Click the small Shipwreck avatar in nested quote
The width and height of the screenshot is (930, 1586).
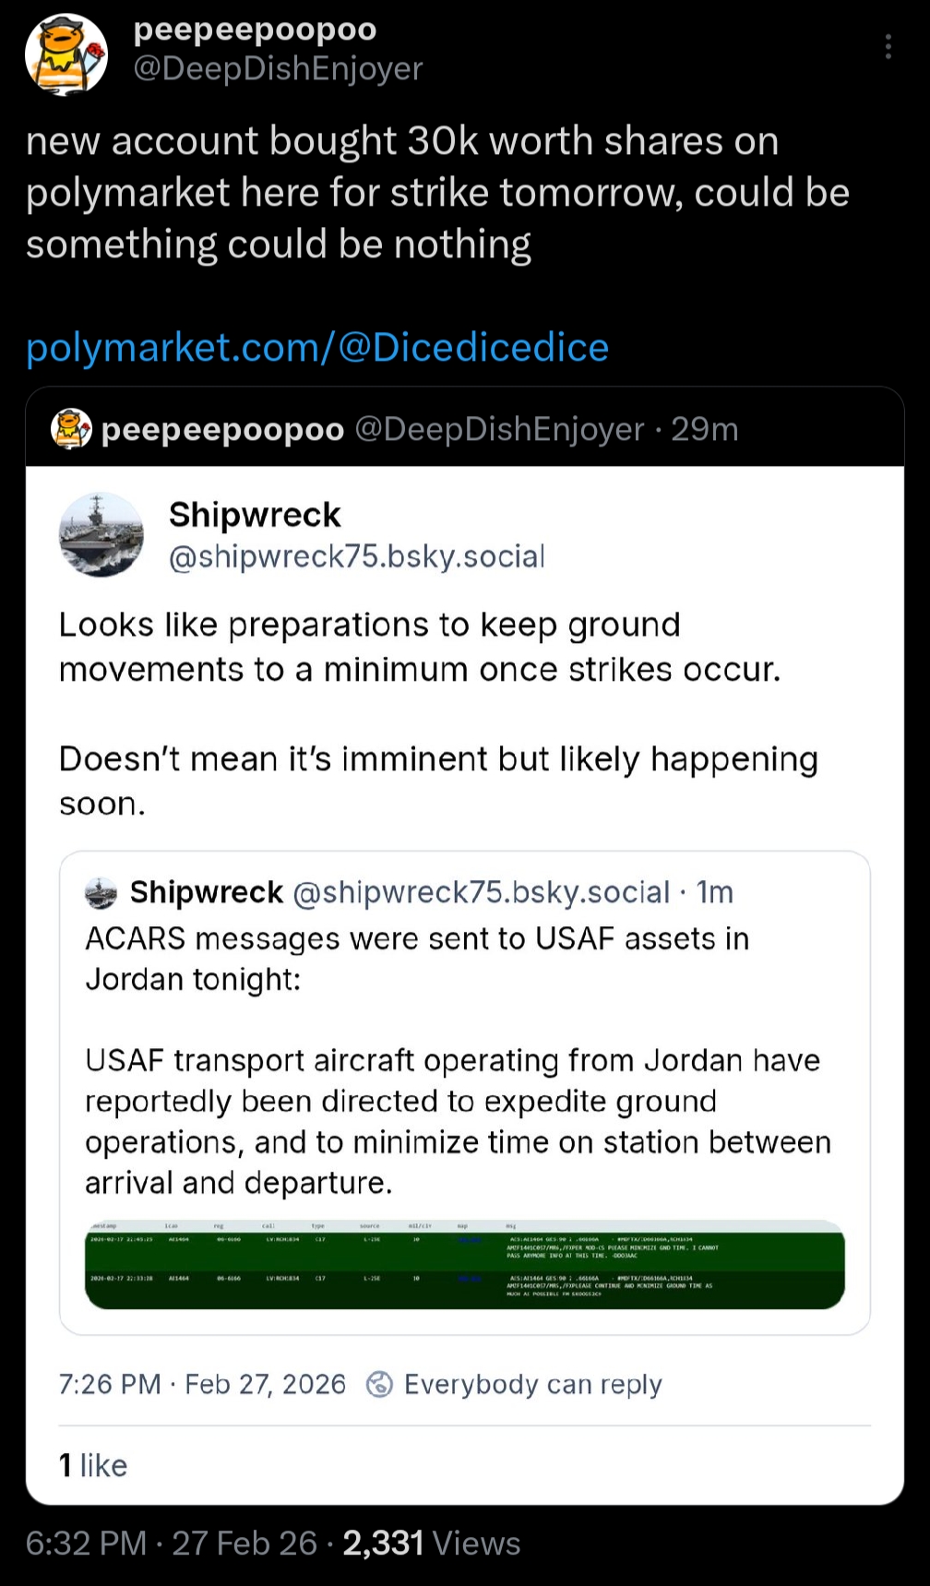click(x=101, y=893)
